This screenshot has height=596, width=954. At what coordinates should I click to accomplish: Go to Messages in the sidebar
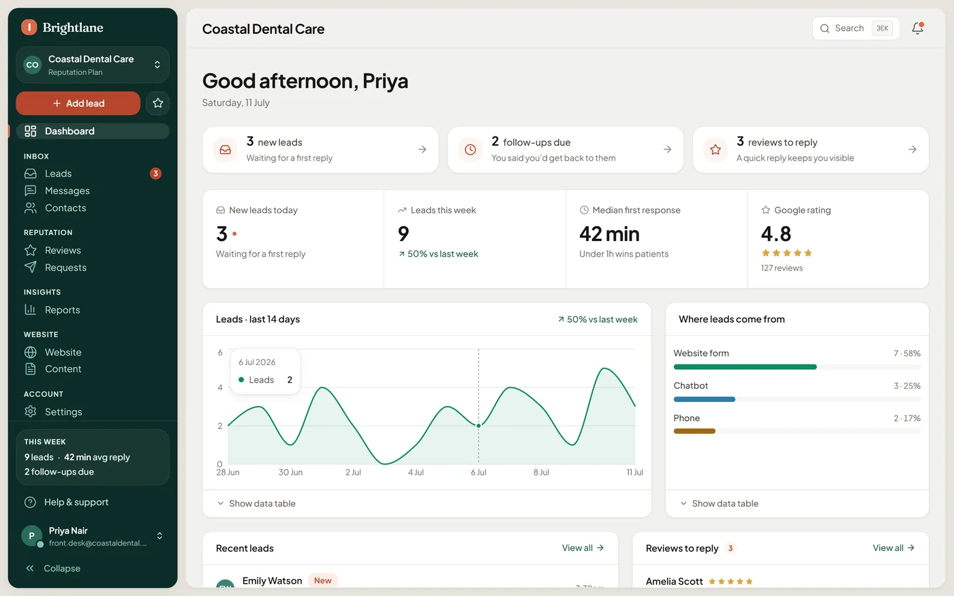tap(93, 191)
